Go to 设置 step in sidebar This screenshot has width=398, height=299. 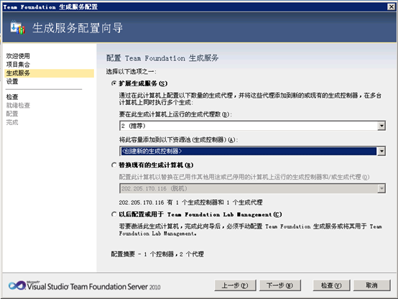12,81
